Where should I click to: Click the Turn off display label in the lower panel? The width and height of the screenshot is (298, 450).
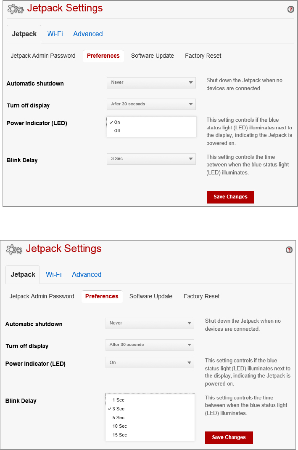click(27, 346)
